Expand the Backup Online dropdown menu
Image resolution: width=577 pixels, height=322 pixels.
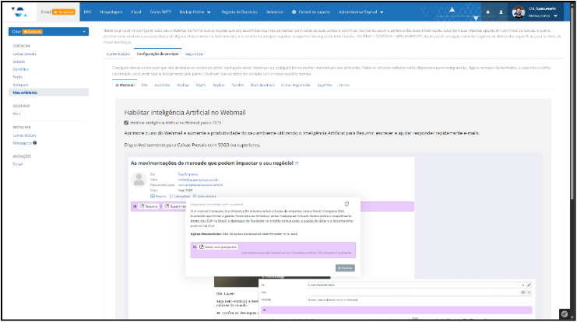point(195,12)
